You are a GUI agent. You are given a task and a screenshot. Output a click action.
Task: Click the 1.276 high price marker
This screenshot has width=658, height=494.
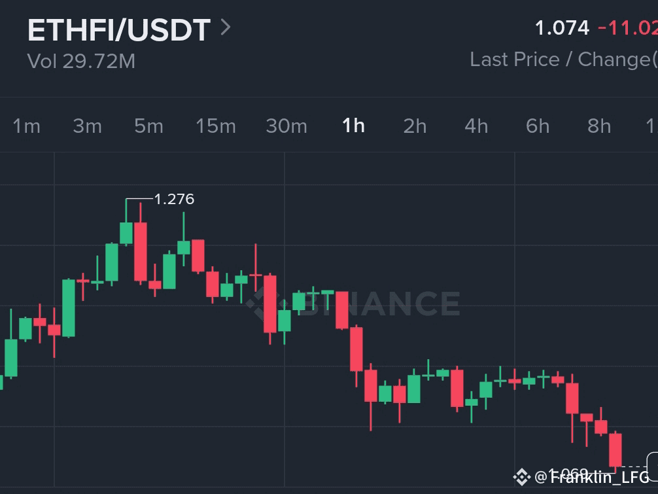(x=173, y=199)
